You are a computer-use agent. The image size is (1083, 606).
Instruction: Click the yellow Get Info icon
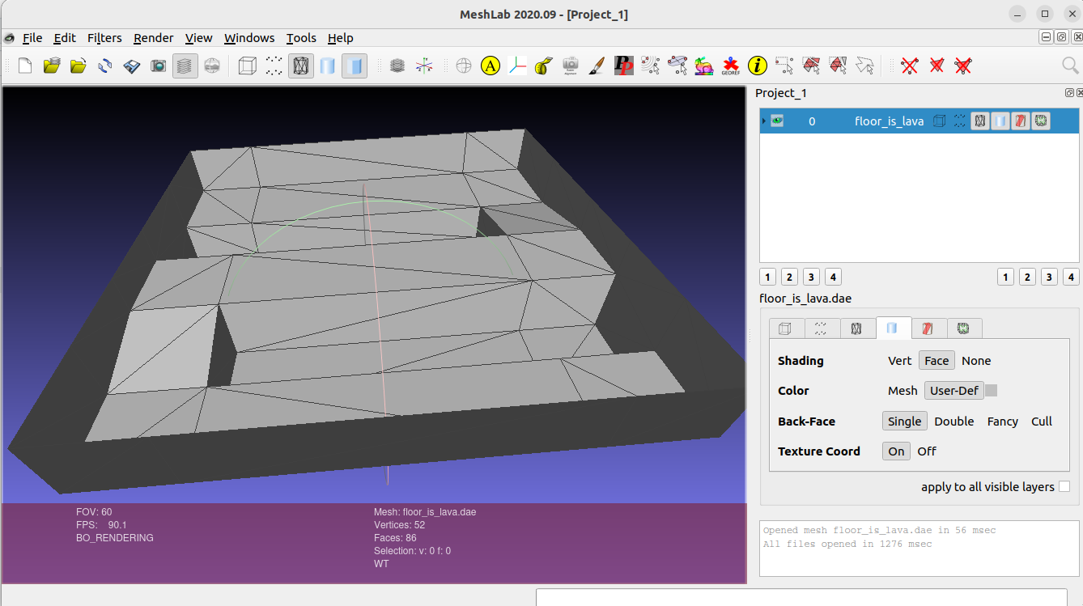coord(758,66)
